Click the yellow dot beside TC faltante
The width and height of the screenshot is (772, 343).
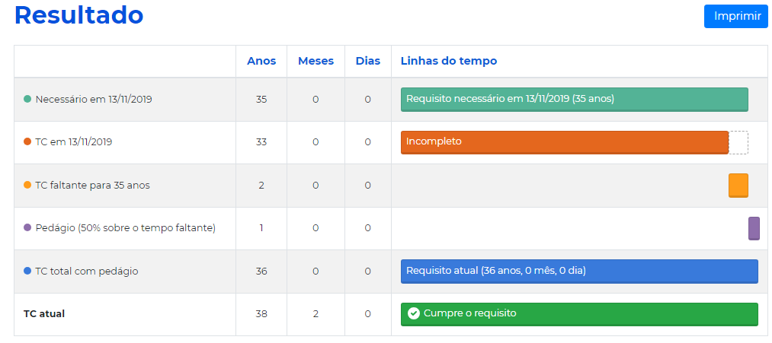tap(27, 186)
